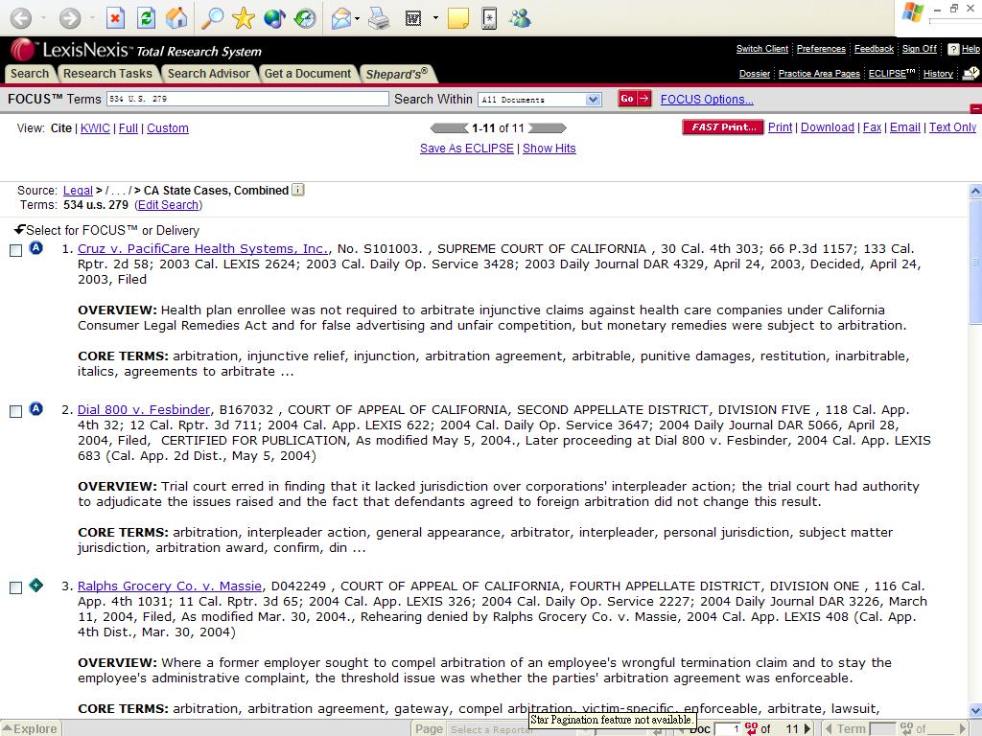The image size is (982, 736).
Task: Click green diamond signal for Ralphs Grocery
Action: (36, 586)
